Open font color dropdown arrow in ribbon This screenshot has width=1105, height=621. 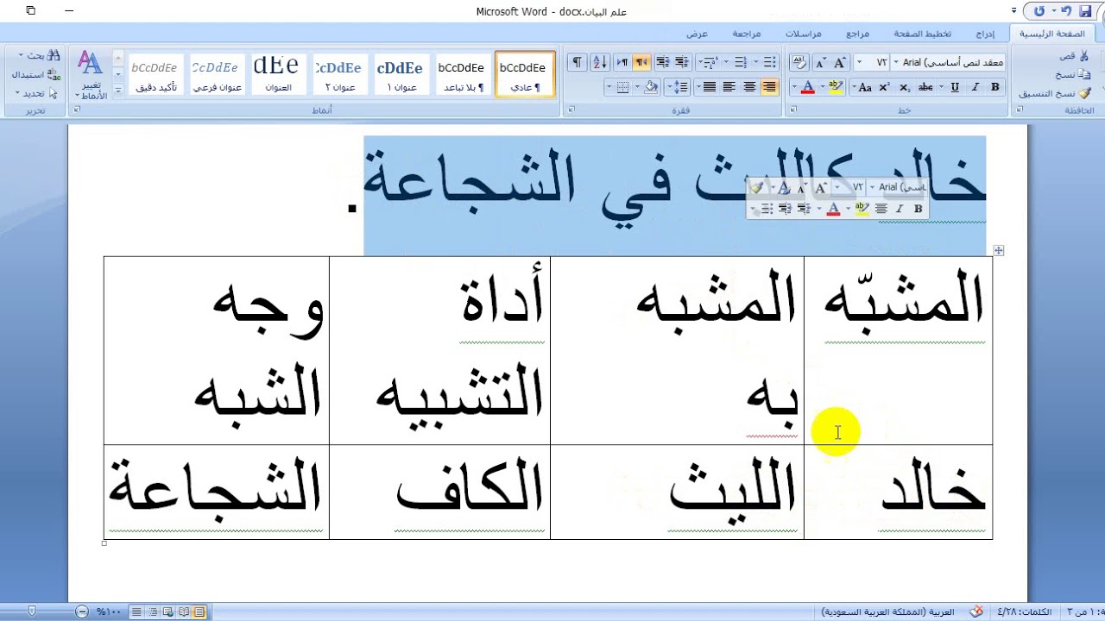click(795, 87)
